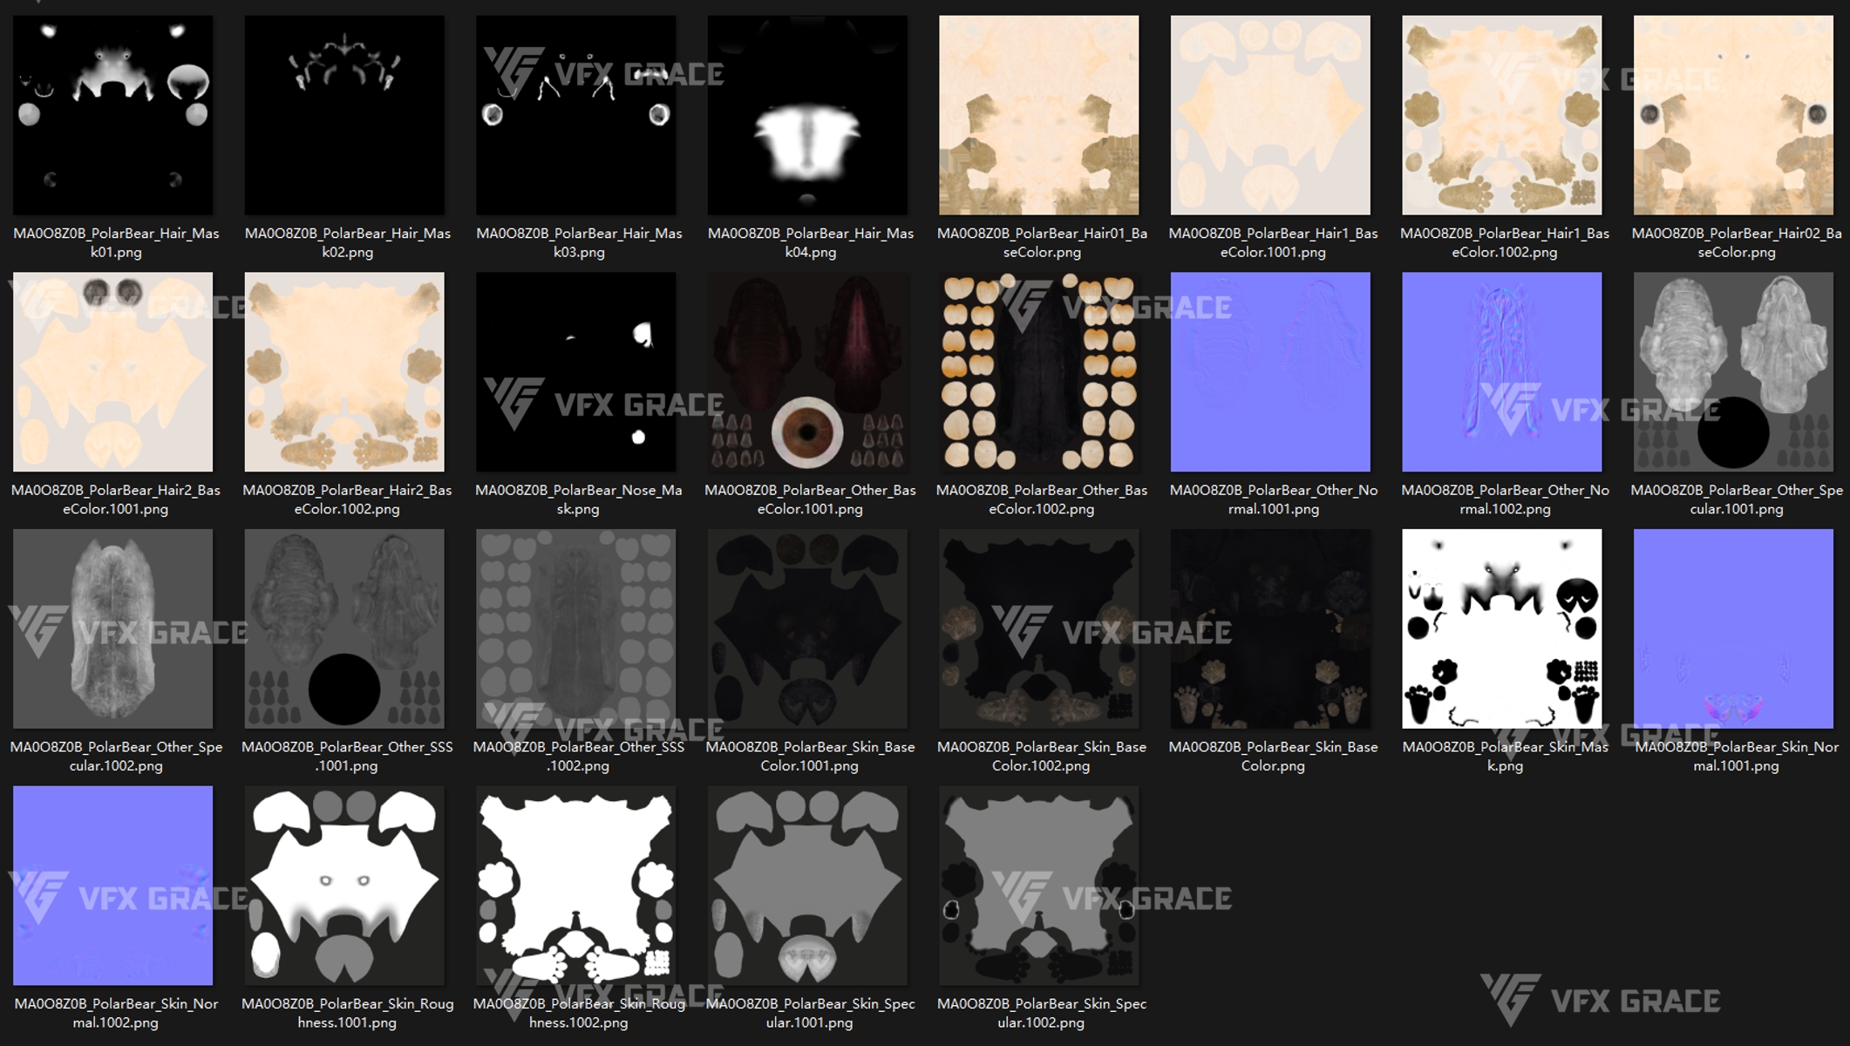This screenshot has width=1850, height=1046.
Task: Click the Skin_BaseColor.png file name label
Action: click(x=1273, y=756)
